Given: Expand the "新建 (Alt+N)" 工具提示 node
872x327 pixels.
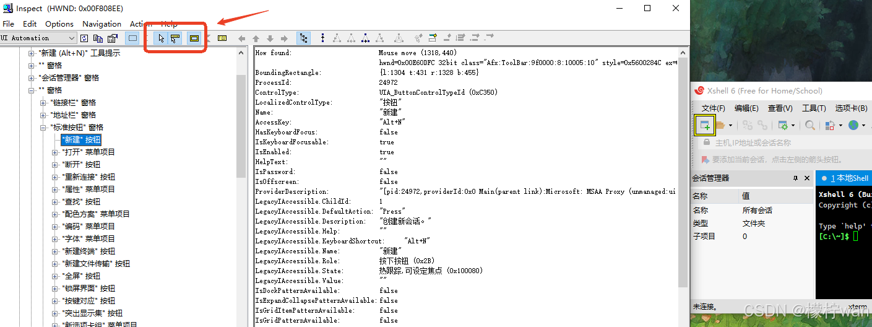Looking at the screenshot, I should (x=32, y=53).
